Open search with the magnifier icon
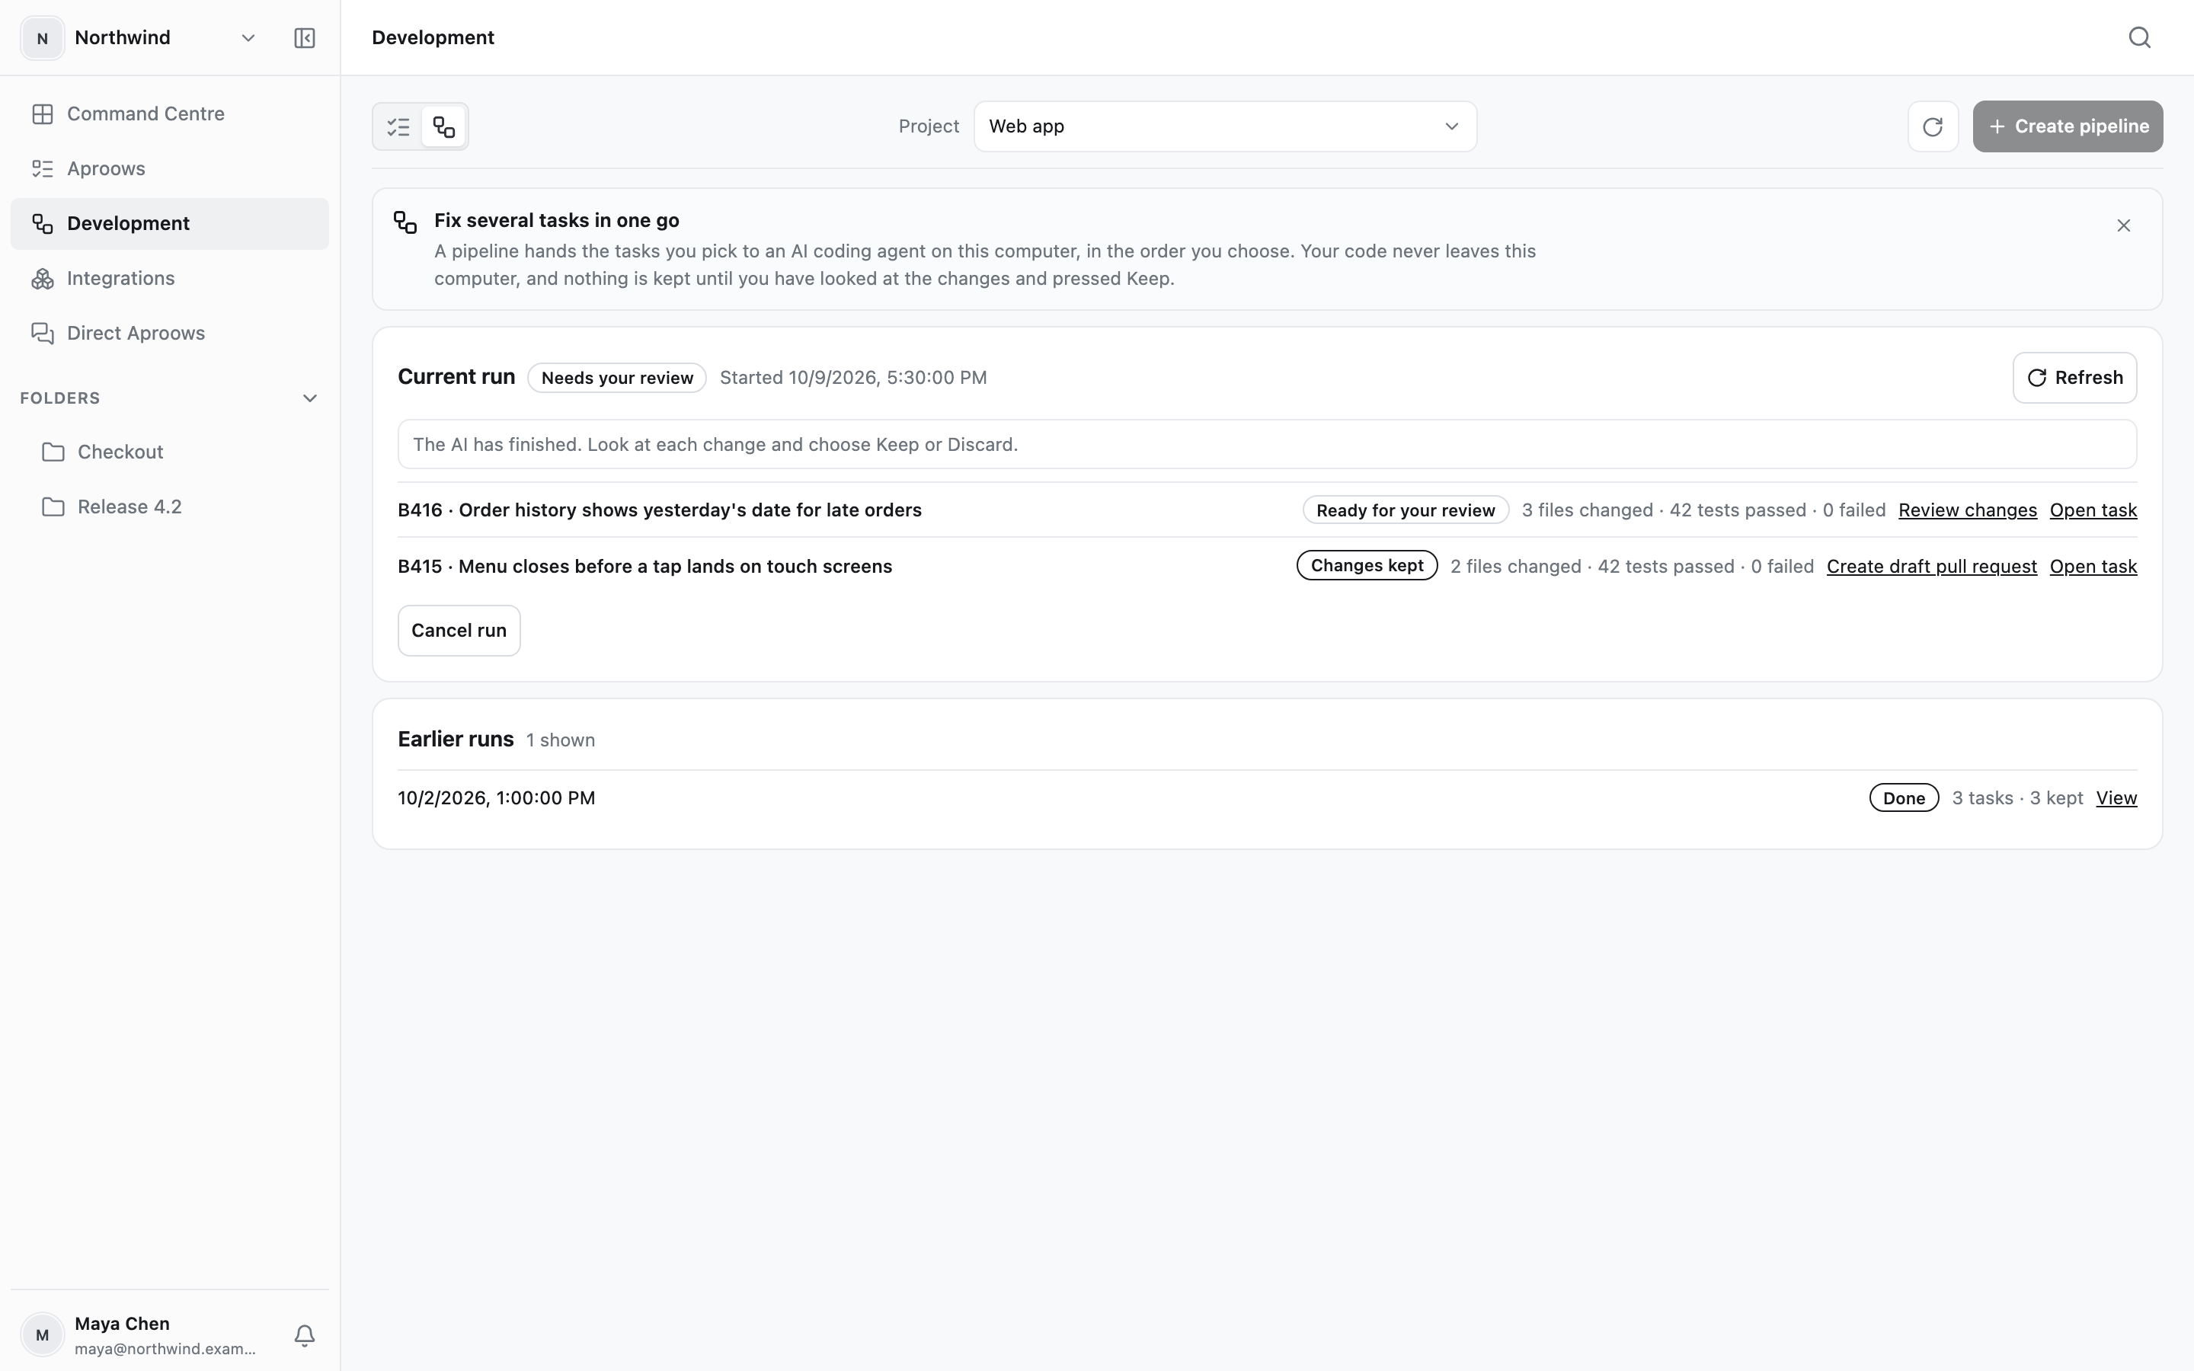 tap(2140, 37)
